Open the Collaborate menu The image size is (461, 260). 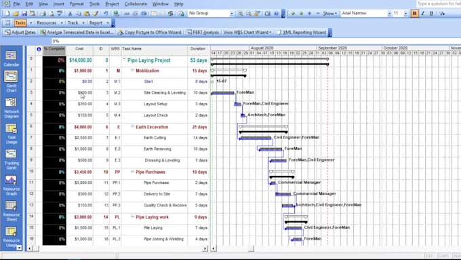tap(136, 4)
